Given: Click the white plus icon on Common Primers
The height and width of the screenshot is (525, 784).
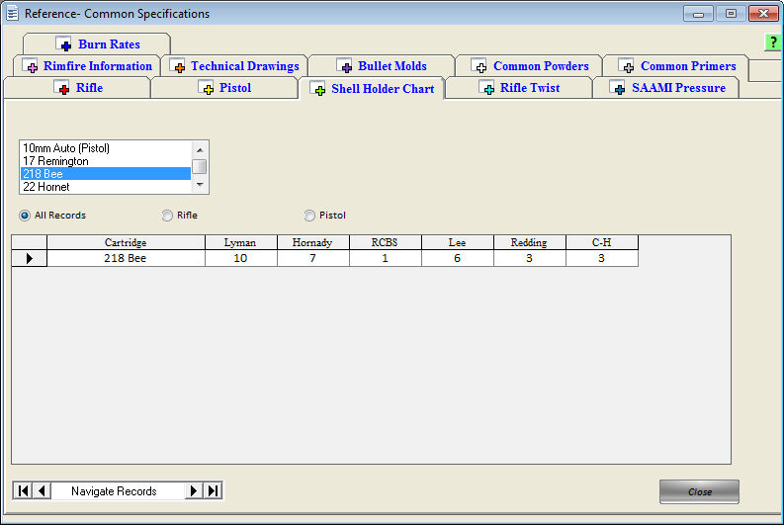Looking at the screenshot, I should coord(627,65).
